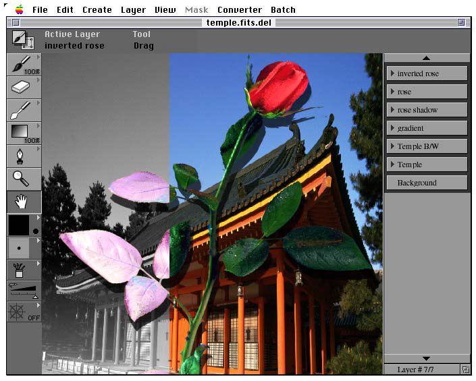Select the rose shadow layer
Screen dimensions: 476x381
click(x=427, y=110)
